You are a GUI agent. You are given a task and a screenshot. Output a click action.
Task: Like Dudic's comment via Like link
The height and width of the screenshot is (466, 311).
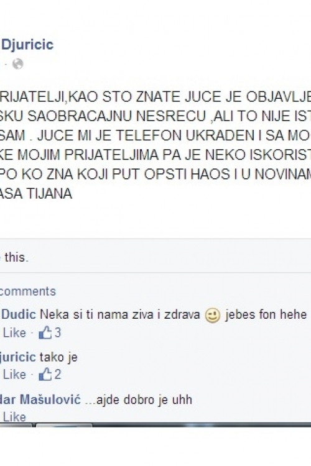coord(14,333)
